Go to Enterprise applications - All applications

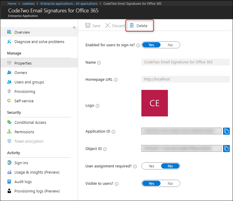point(69,4)
